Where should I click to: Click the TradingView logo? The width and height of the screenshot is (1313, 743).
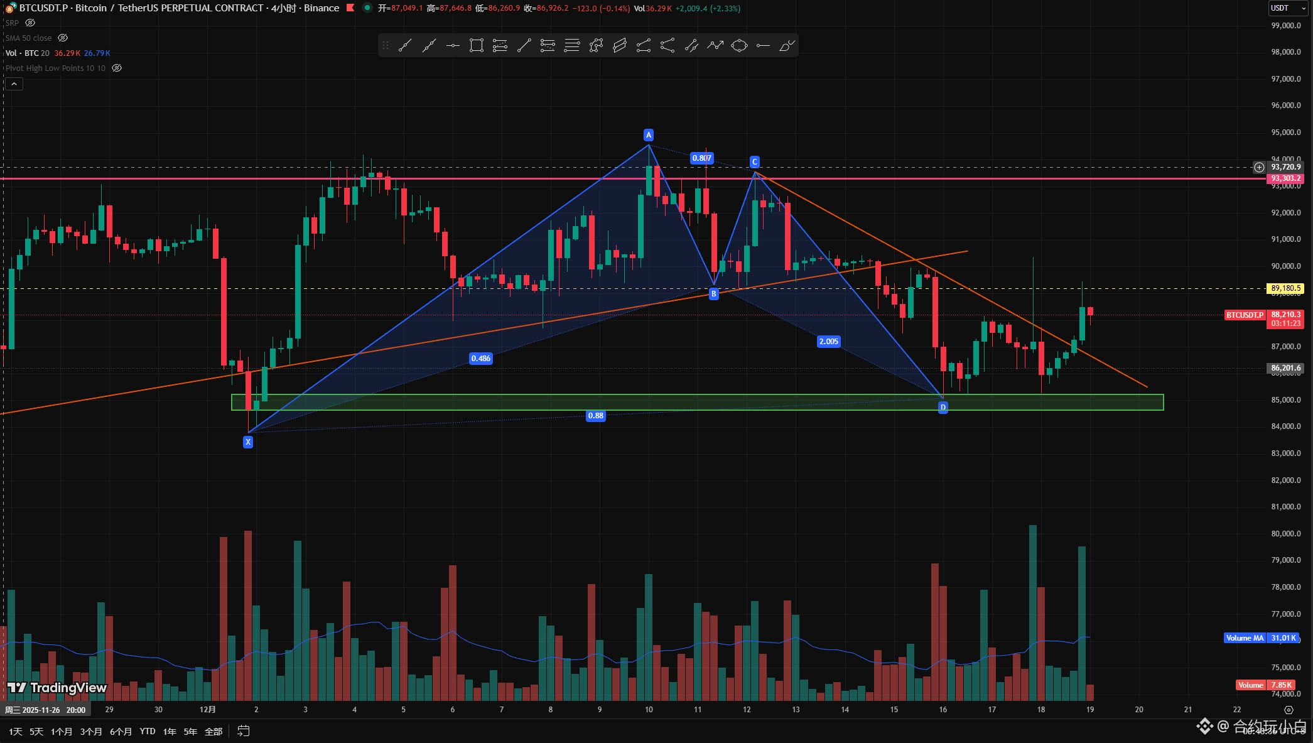(x=57, y=688)
